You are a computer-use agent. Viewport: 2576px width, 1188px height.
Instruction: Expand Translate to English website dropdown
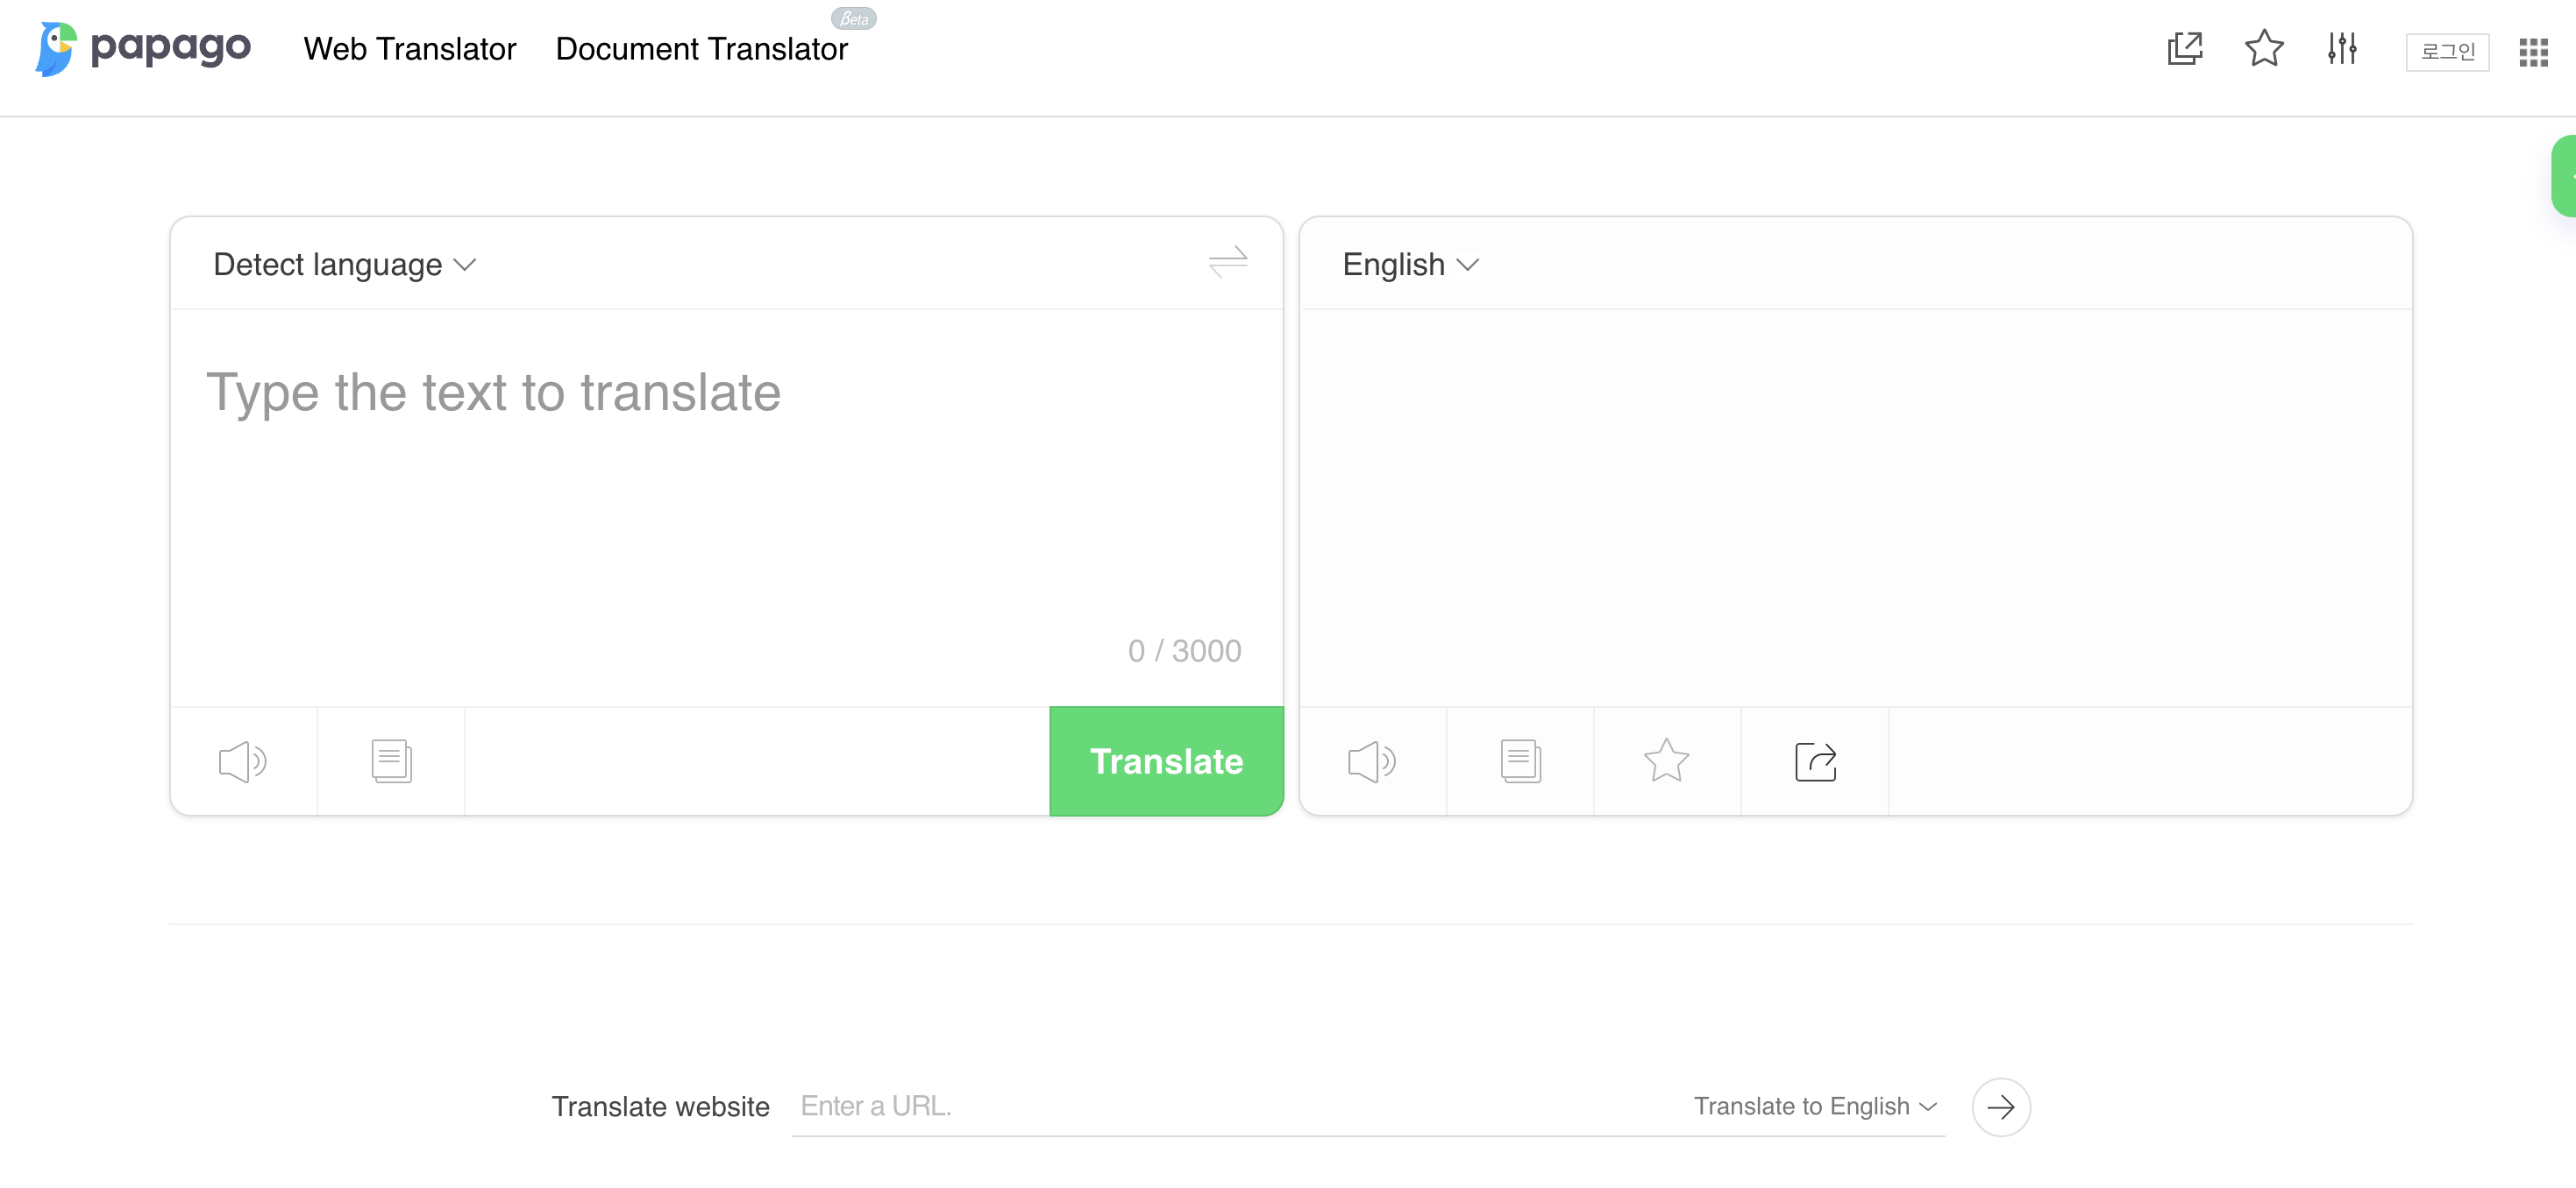pyautogui.click(x=1815, y=1106)
